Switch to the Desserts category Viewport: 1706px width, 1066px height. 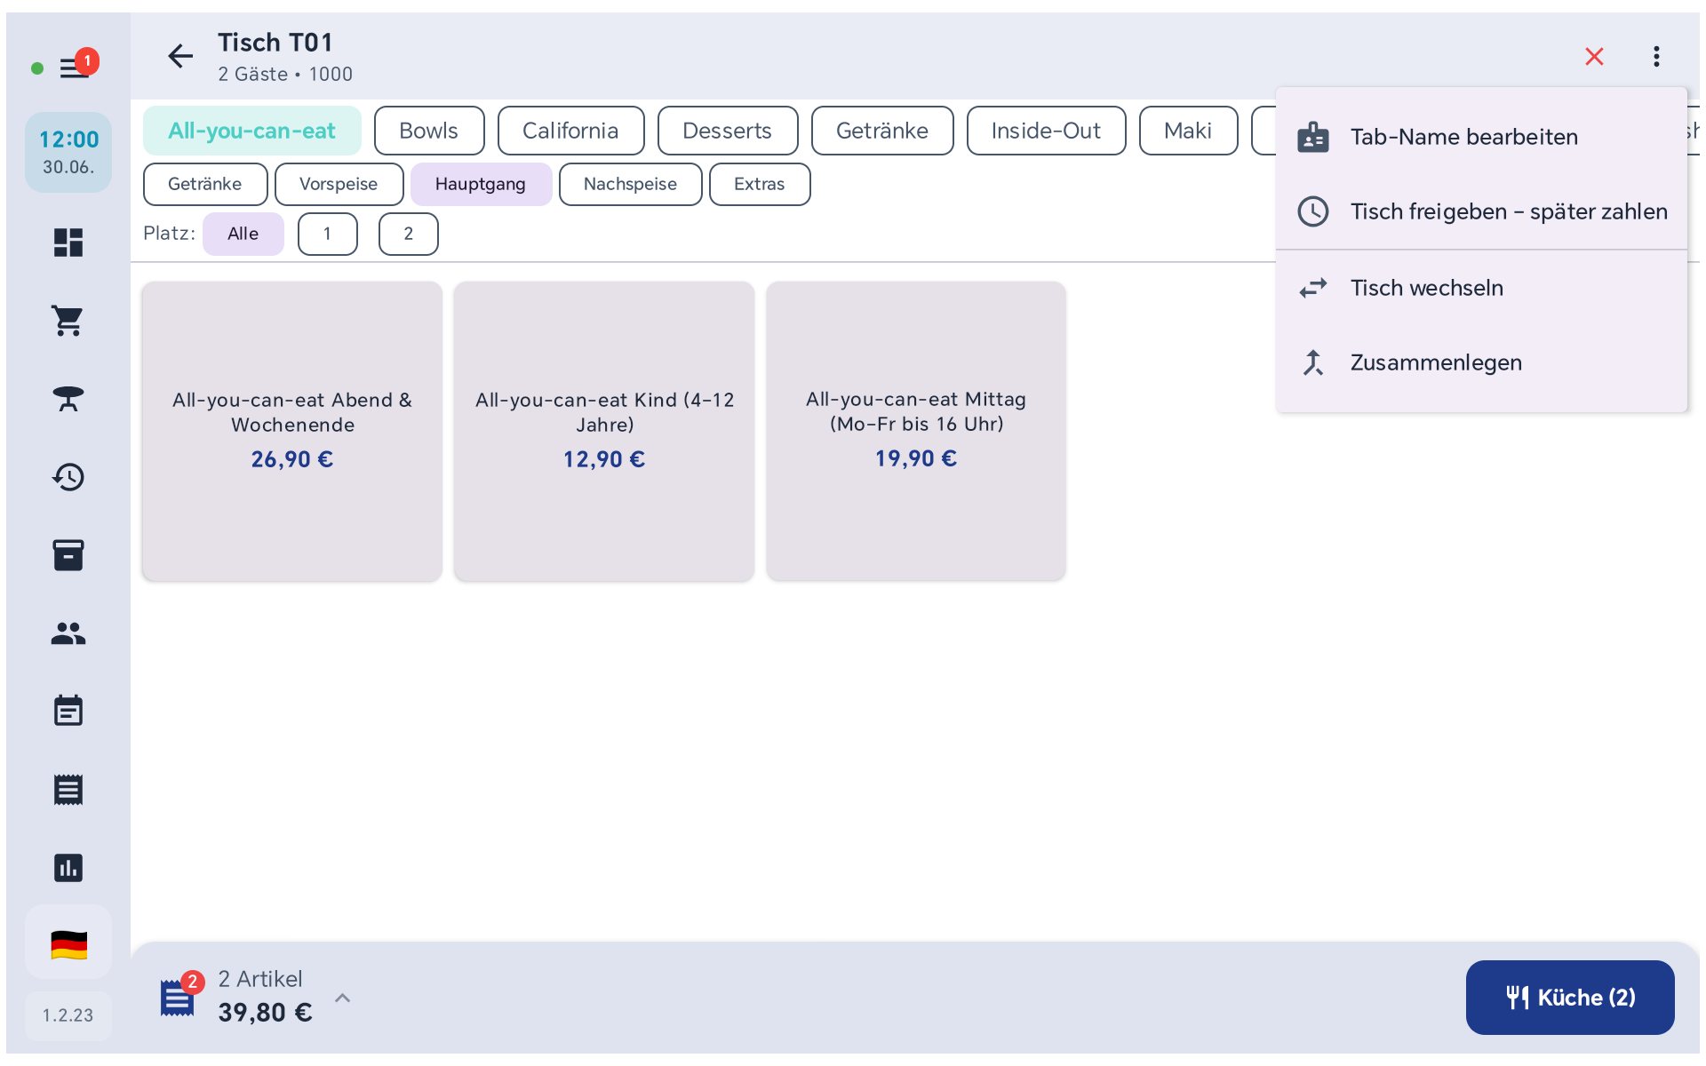click(728, 131)
